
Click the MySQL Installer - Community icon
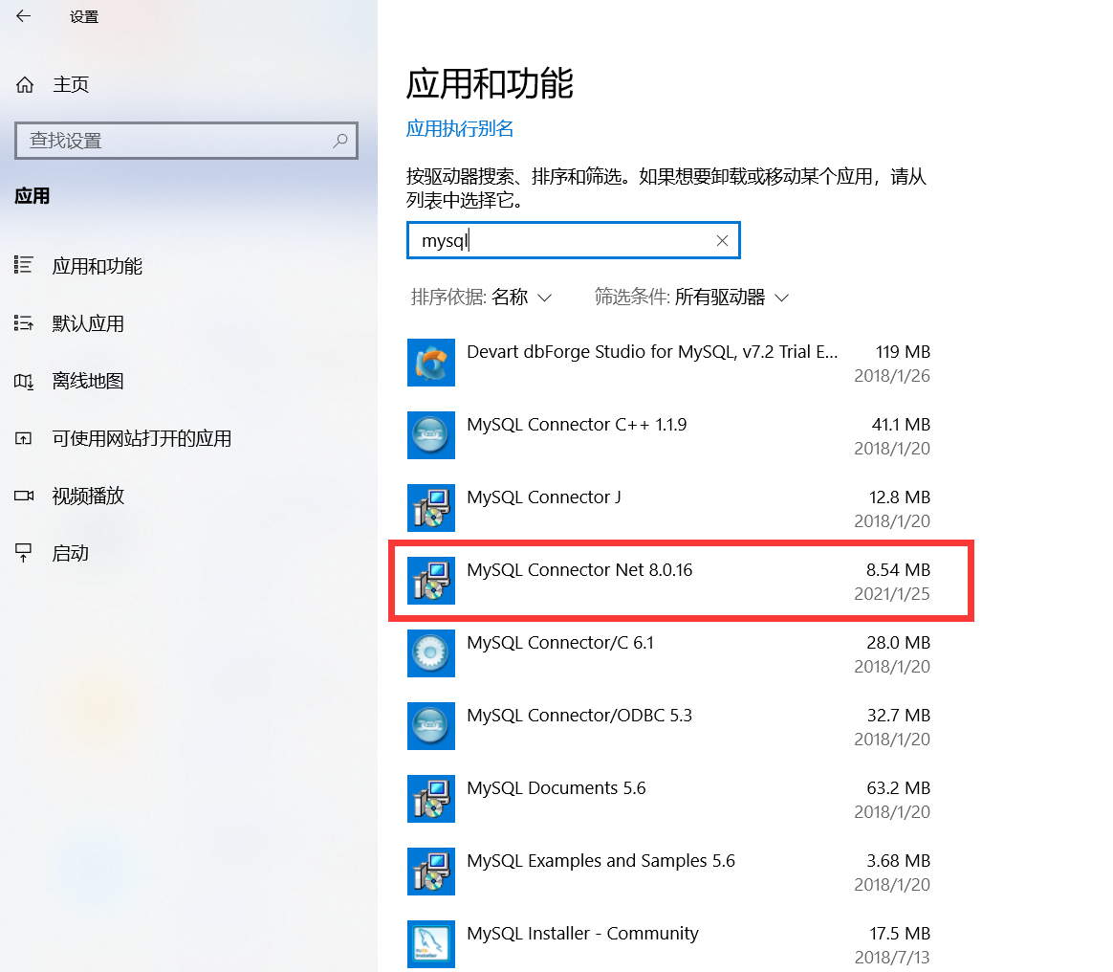tap(431, 944)
